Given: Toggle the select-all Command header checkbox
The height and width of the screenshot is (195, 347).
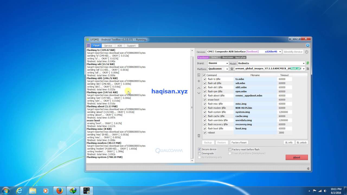Looking at the screenshot, I should [204, 75].
